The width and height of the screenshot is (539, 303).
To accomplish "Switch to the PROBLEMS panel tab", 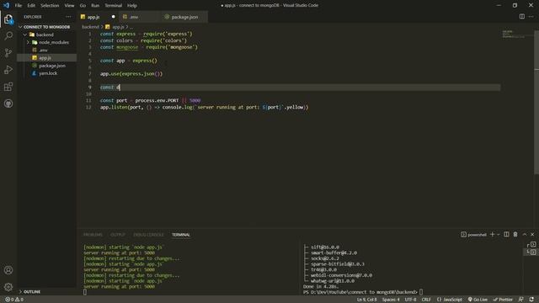I will (x=93, y=235).
